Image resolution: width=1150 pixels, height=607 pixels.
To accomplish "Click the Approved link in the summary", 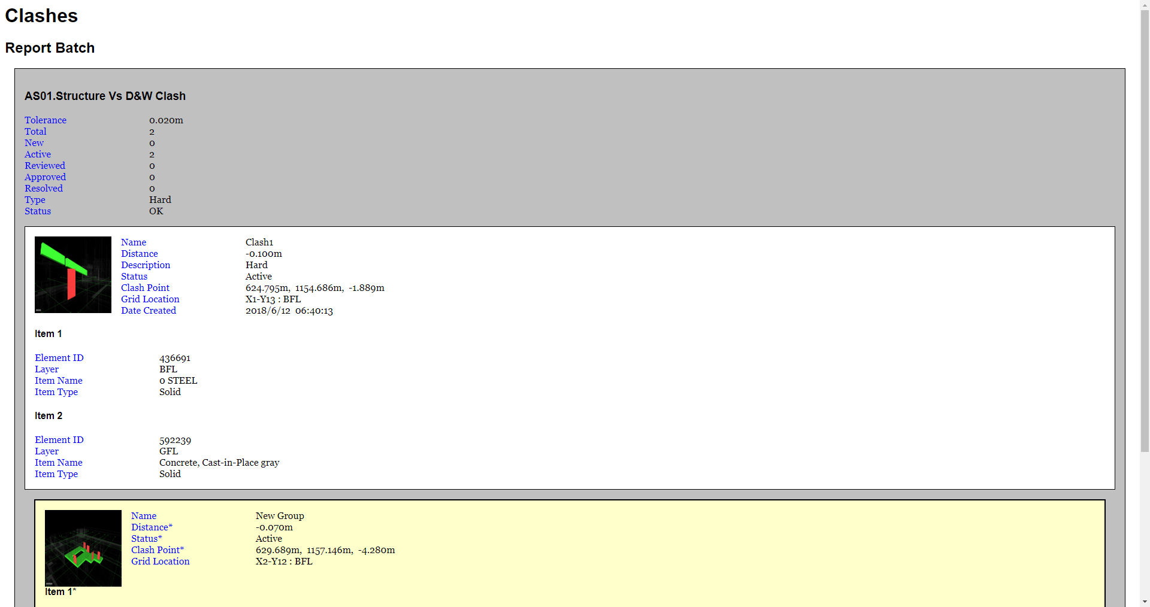I will click(x=45, y=177).
